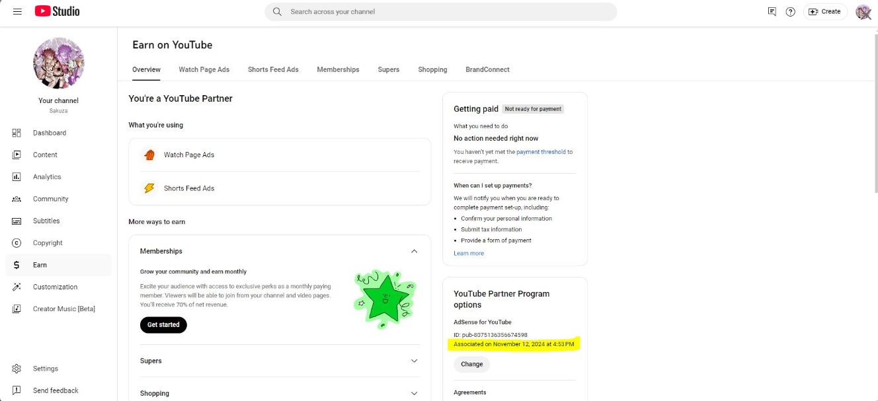
Task: Click the Content sidebar icon
Action: (x=17, y=155)
